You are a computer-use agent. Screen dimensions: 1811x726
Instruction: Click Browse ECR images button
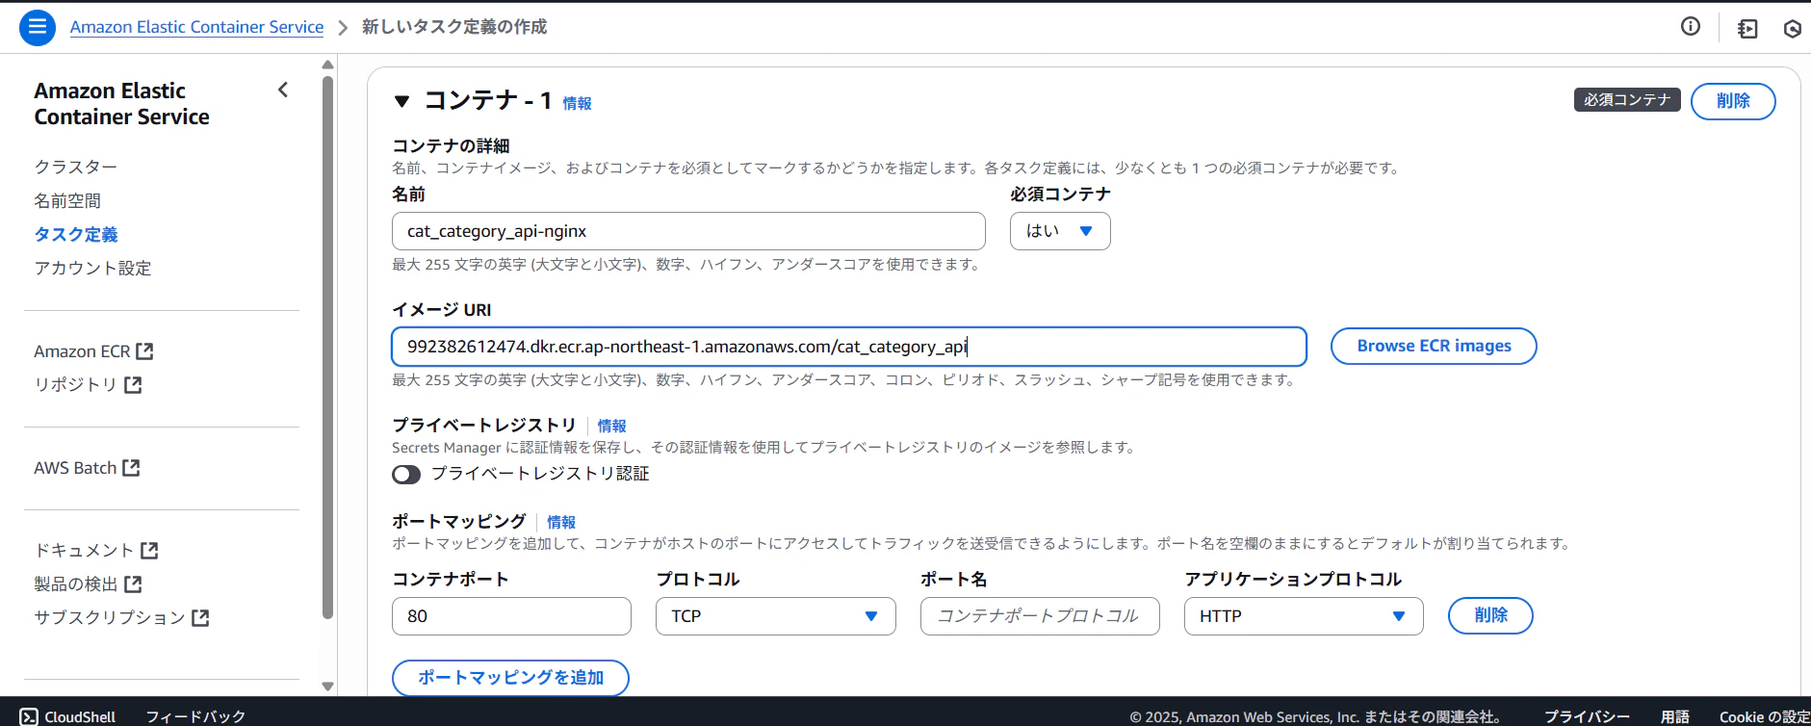coord(1434,346)
